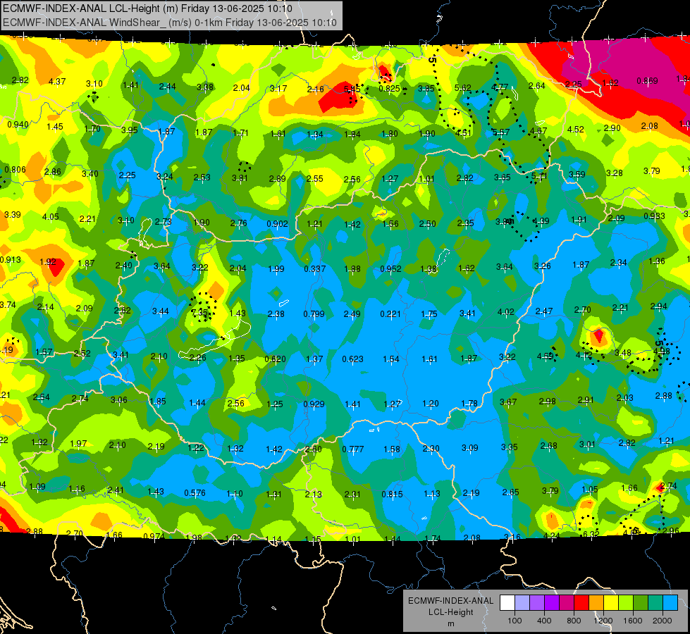Image resolution: width=690 pixels, height=634 pixels.
Task: Click the wind shear value 0.221
Action: 390,313
